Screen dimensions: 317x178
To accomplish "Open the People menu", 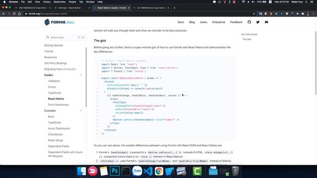I will (x=72, y=2).
